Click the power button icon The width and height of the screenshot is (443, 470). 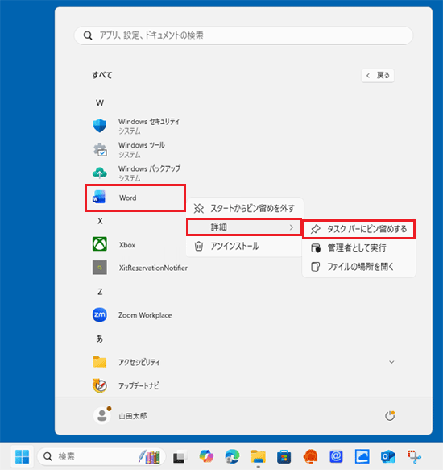[389, 416]
